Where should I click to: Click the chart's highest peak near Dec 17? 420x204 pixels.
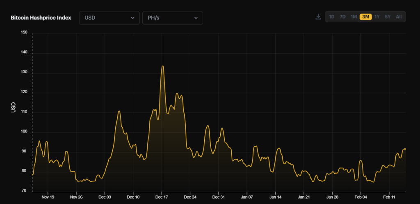[163, 66]
